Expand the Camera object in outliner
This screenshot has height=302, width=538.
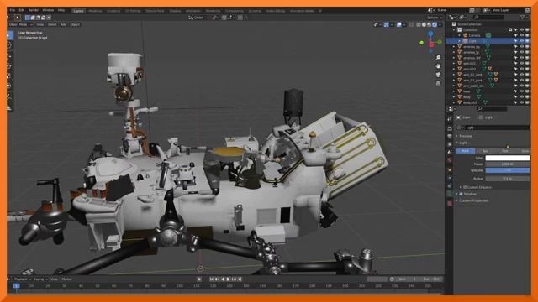click(x=460, y=35)
